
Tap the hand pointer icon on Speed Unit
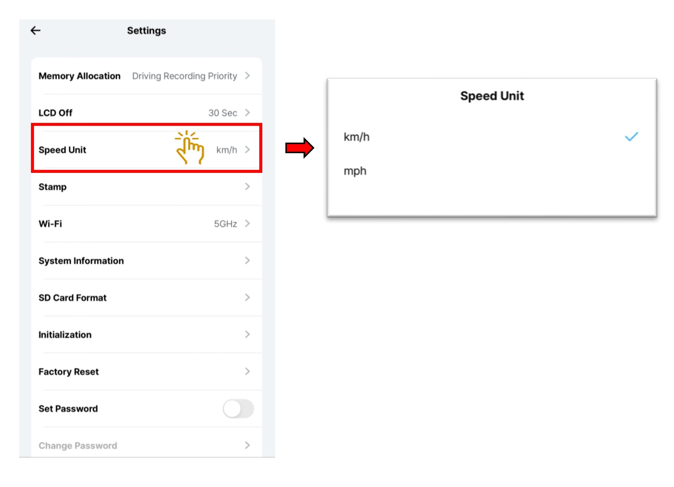[x=189, y=148]
